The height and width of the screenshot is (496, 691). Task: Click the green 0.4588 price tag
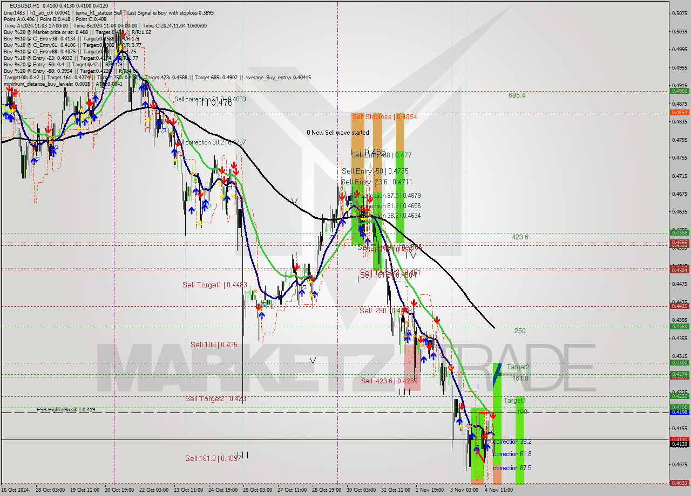coord(679,232)
